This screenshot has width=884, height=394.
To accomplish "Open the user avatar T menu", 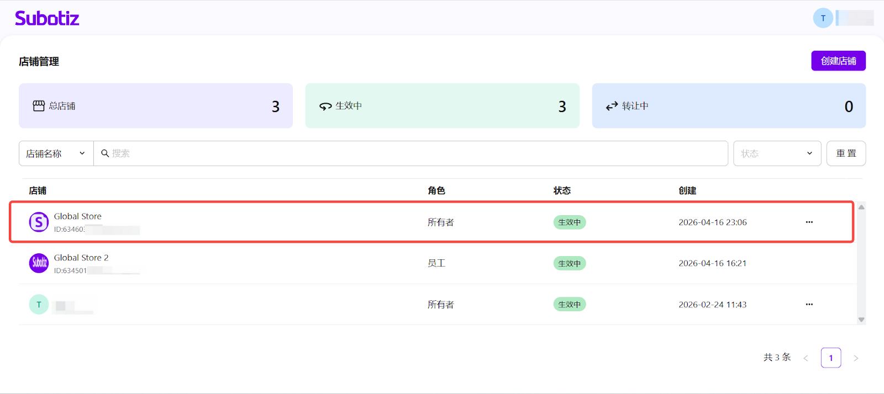I will 823,18.
